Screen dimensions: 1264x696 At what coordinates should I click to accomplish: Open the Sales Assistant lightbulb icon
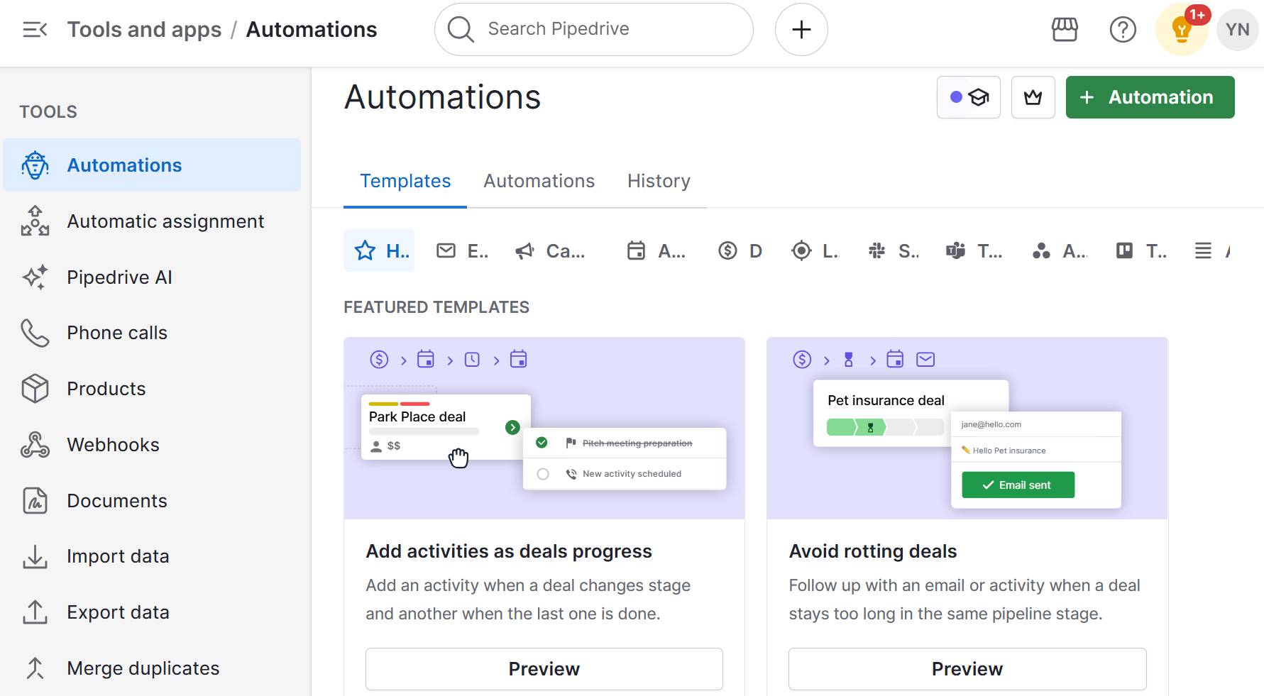click(x=1182, y=30)
